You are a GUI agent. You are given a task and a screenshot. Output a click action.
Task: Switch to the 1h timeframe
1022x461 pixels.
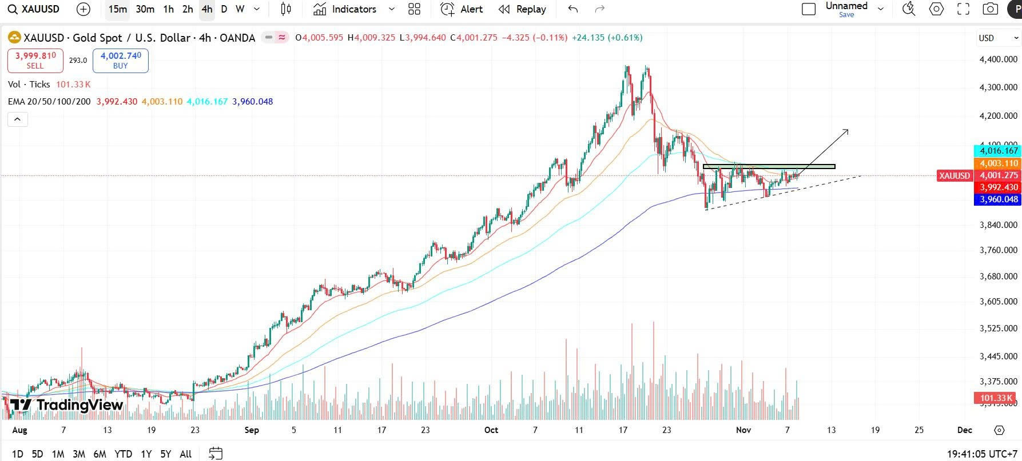pyautogui.click(x=168, y=9)
